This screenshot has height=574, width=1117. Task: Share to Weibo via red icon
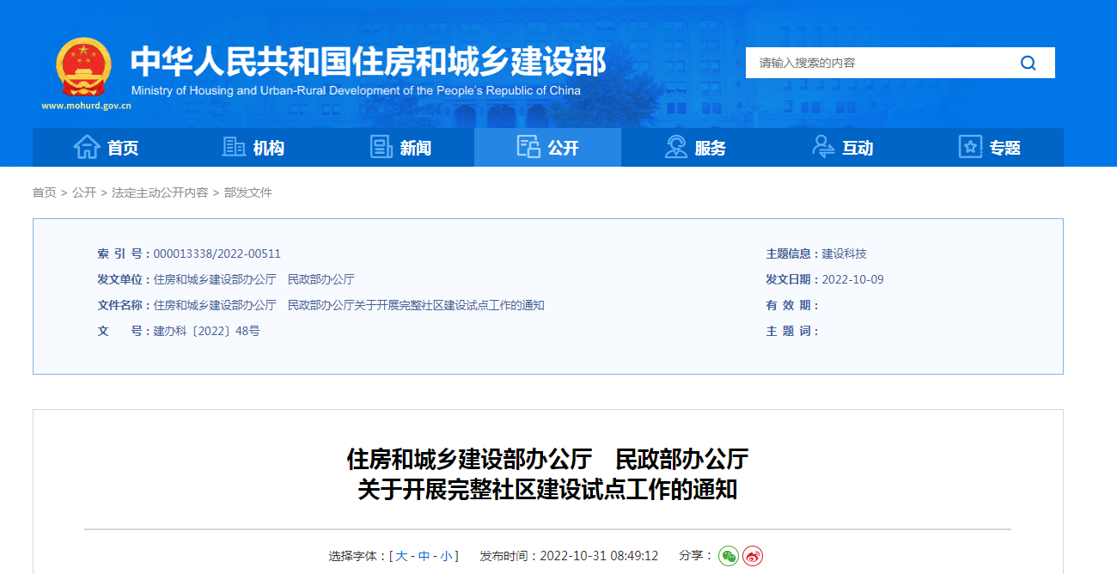(753, 556)
